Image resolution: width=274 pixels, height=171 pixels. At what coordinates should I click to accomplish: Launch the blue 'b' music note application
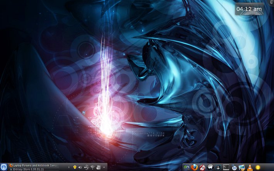click(x=234, y=168)
